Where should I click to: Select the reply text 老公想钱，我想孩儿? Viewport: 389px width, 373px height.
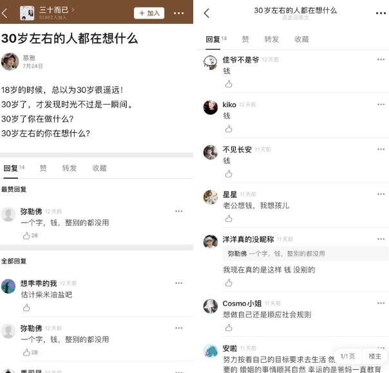(x=256, y=205)
